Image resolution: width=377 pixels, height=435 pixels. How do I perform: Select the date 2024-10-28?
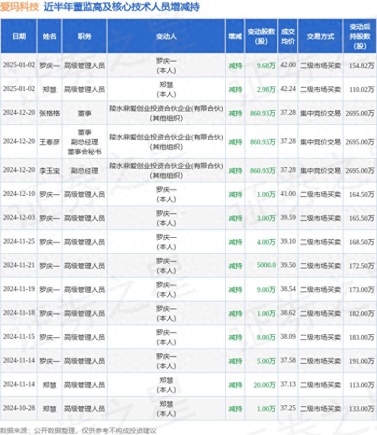[x=19, y=408]
